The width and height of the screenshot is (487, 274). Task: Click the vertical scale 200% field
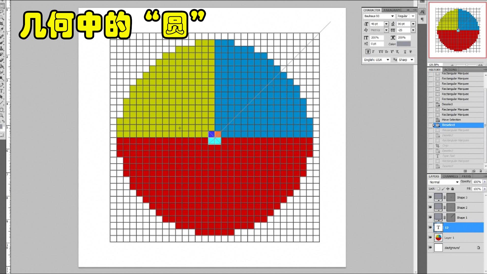[x=377, y=38]
